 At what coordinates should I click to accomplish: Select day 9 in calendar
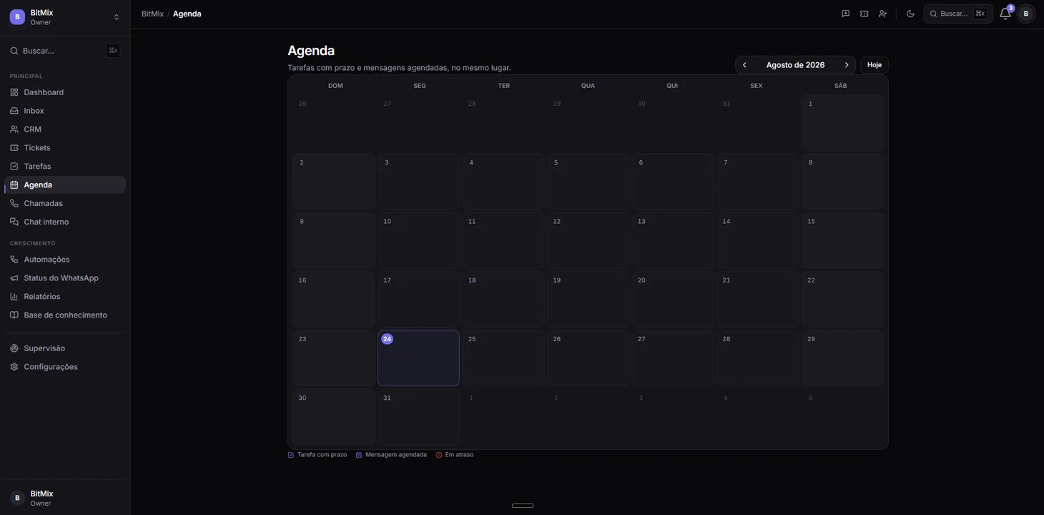click(x=334, y=240)
